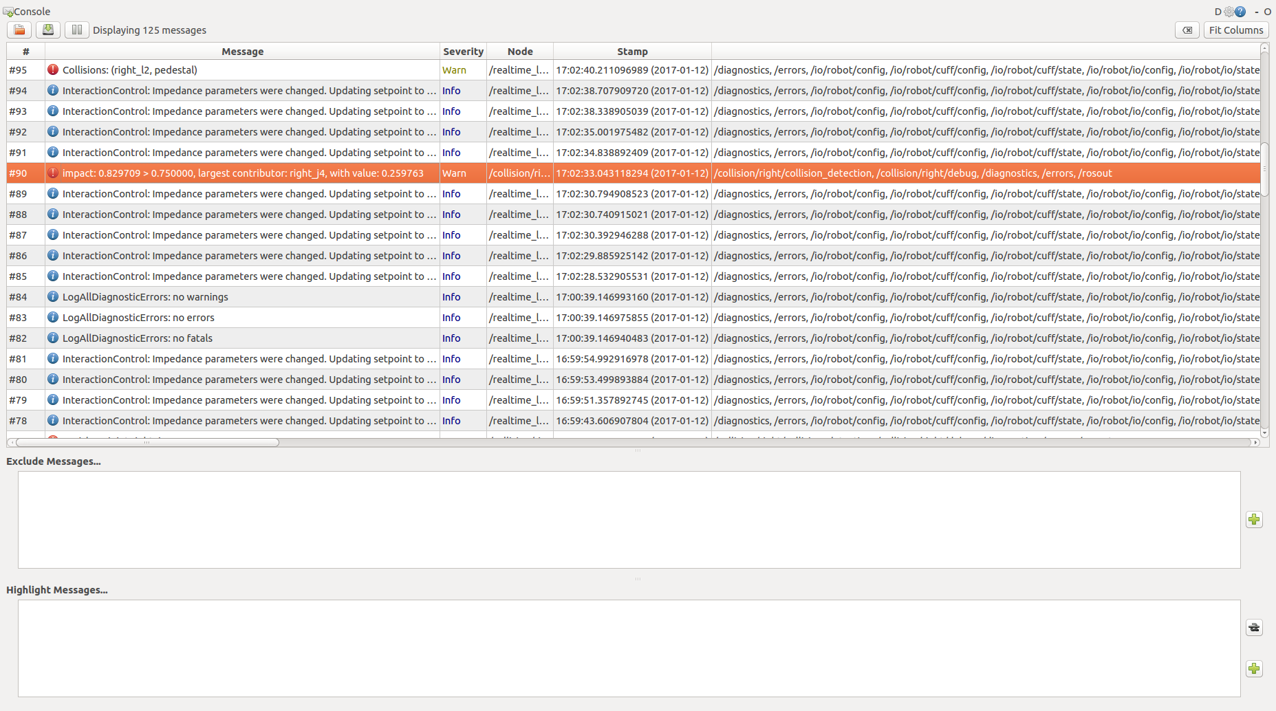
Task: Select message #90 impact warning row
Action: point(633,173)
